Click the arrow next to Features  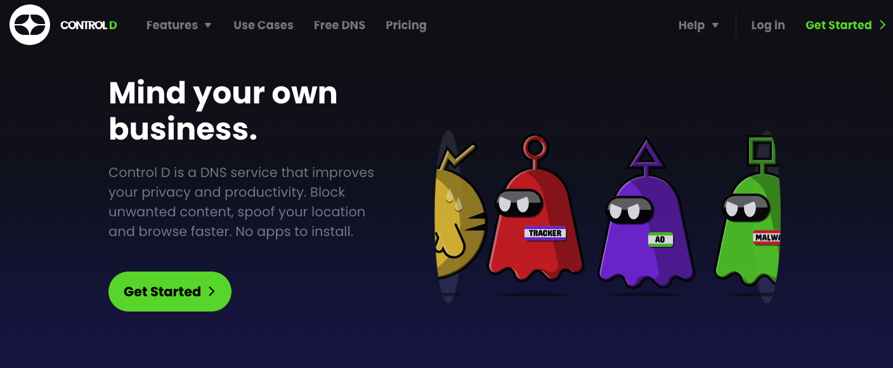[x=208, y=25]
